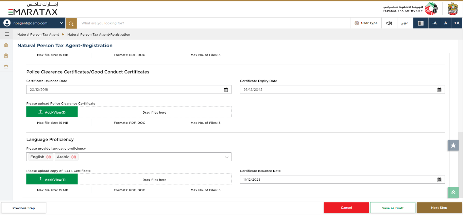This screenshot has height=215, width=463.
Task: Click the Language Proficiency heading
Action: click(x=50, y=139)
